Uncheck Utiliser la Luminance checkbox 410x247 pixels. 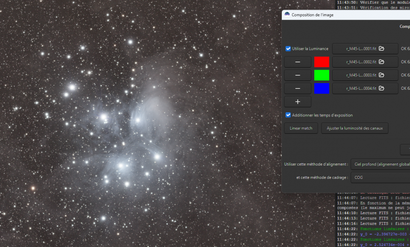[288, 49]
